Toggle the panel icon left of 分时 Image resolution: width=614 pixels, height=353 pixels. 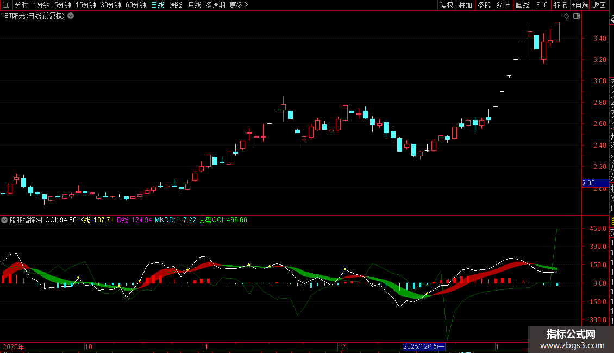click(7, 5)
